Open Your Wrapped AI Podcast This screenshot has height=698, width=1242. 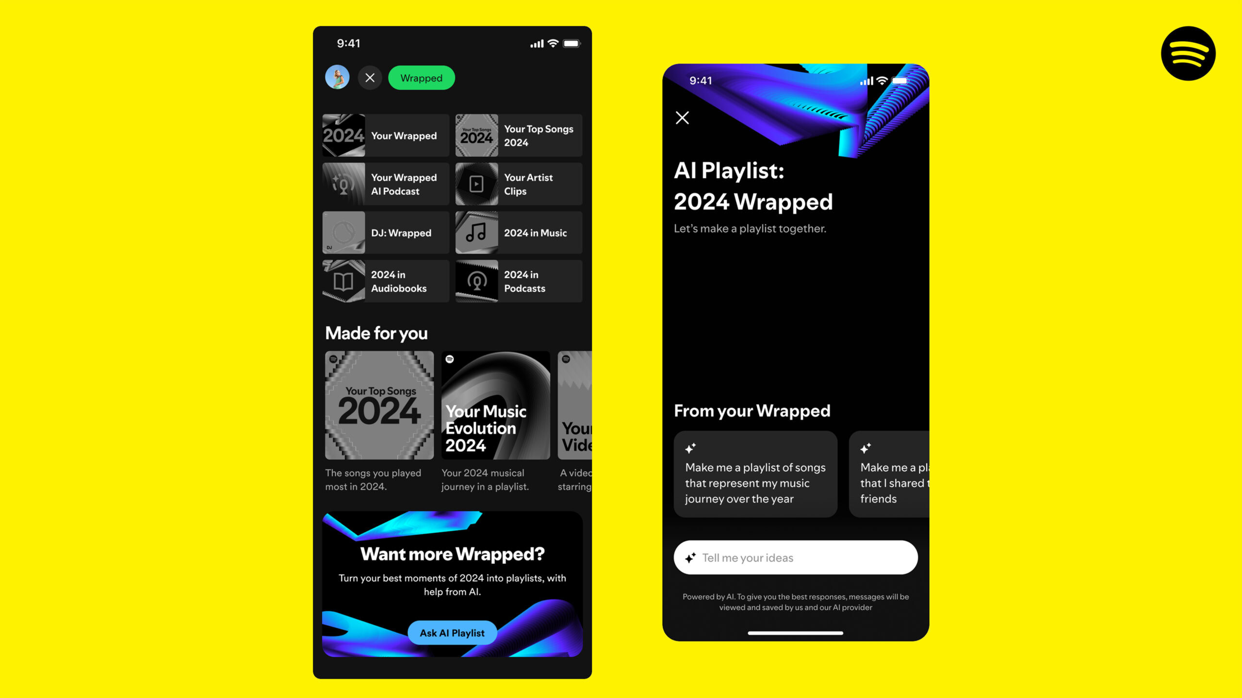(385, 184)
